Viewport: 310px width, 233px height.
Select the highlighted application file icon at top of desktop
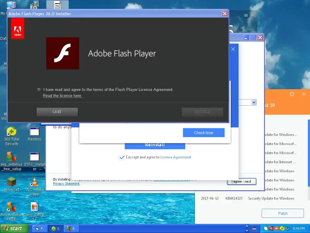58,5
